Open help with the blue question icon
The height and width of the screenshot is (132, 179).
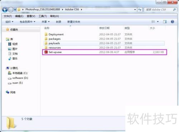click(172, 21)
